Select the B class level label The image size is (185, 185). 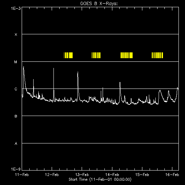pyautogui.click(x=16, y=116)
